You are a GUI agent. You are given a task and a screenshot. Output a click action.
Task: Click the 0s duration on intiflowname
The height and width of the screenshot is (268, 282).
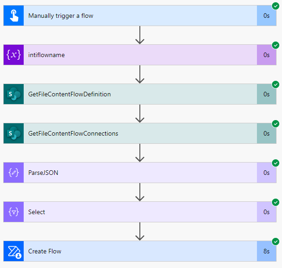click(267, 55)
